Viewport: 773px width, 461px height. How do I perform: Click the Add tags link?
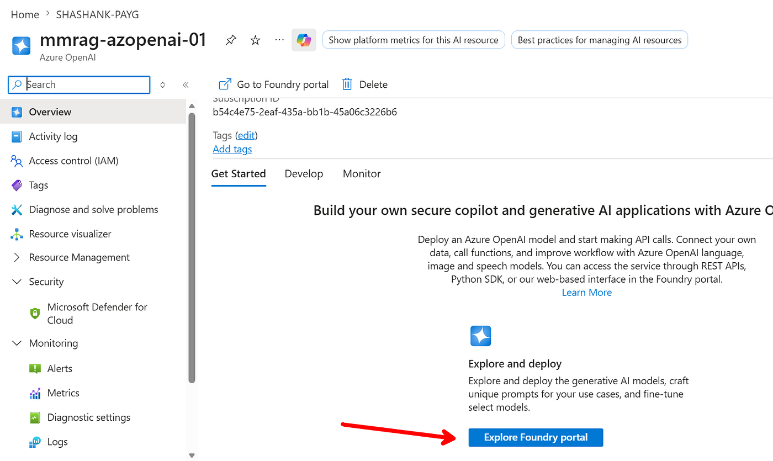(x=232, y=149)
